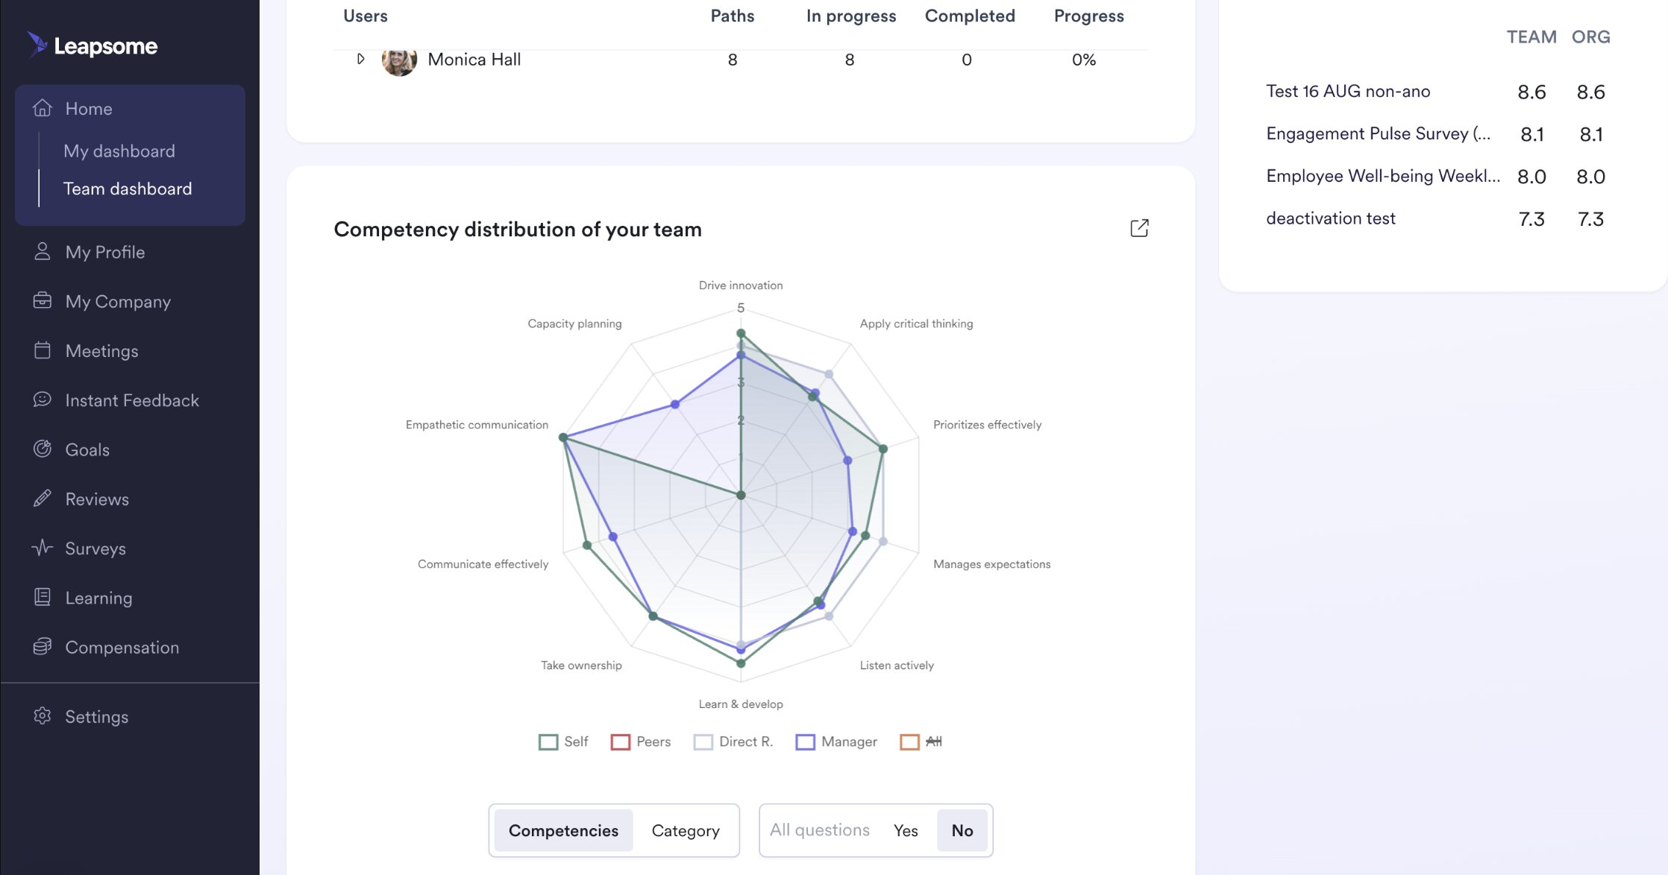Click the Settings gear icon
This screenshot has width=1668, height=875.
tap(43, 716)
